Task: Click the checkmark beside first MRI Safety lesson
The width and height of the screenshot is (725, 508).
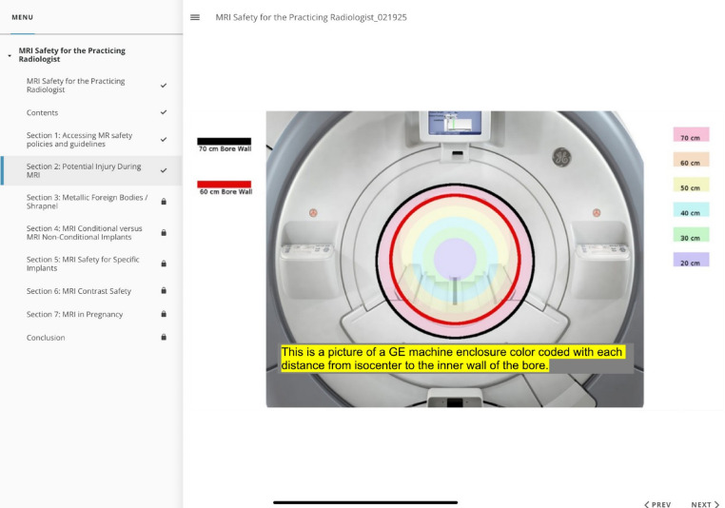Action: coord(164,86)
